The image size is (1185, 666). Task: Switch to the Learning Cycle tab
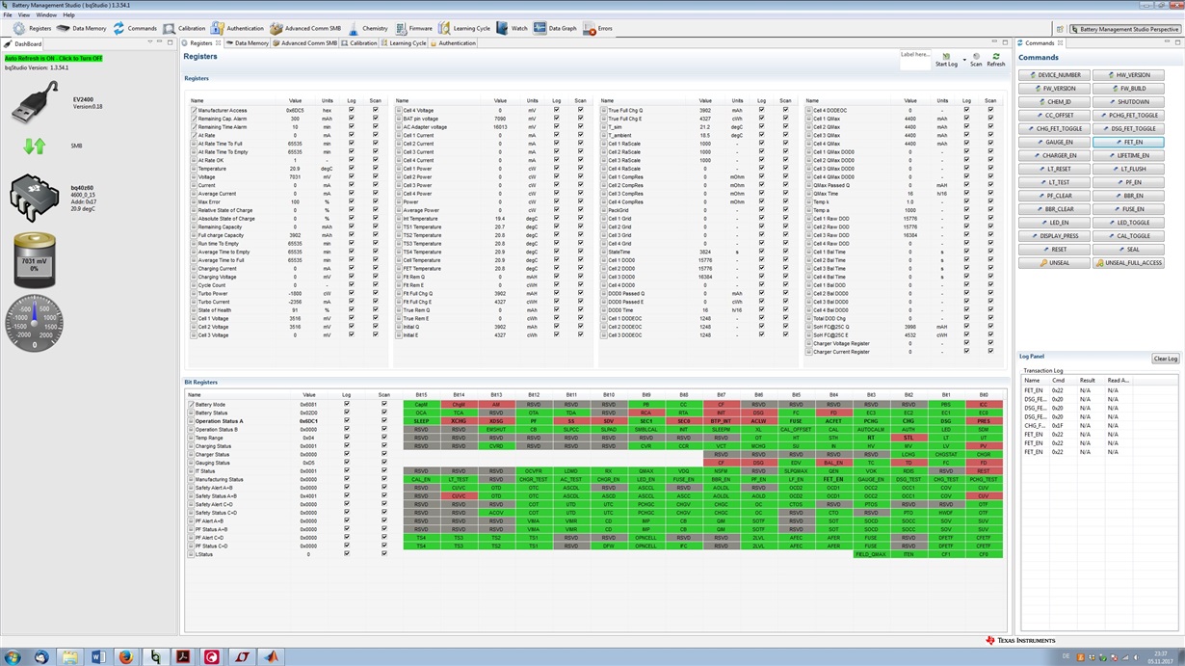tap(403, 43)
